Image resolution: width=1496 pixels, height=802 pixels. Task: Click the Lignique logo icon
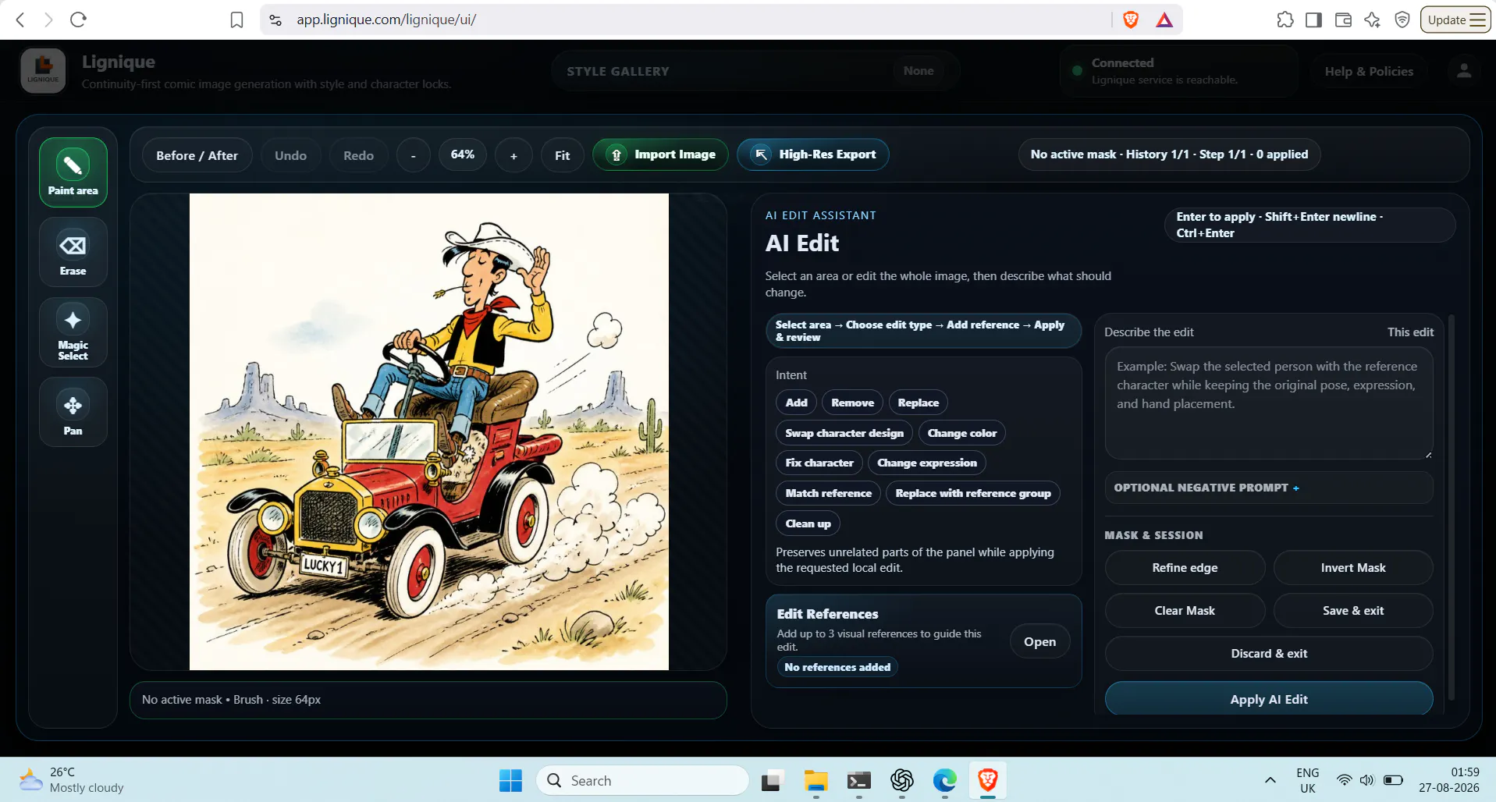point(43,71)
